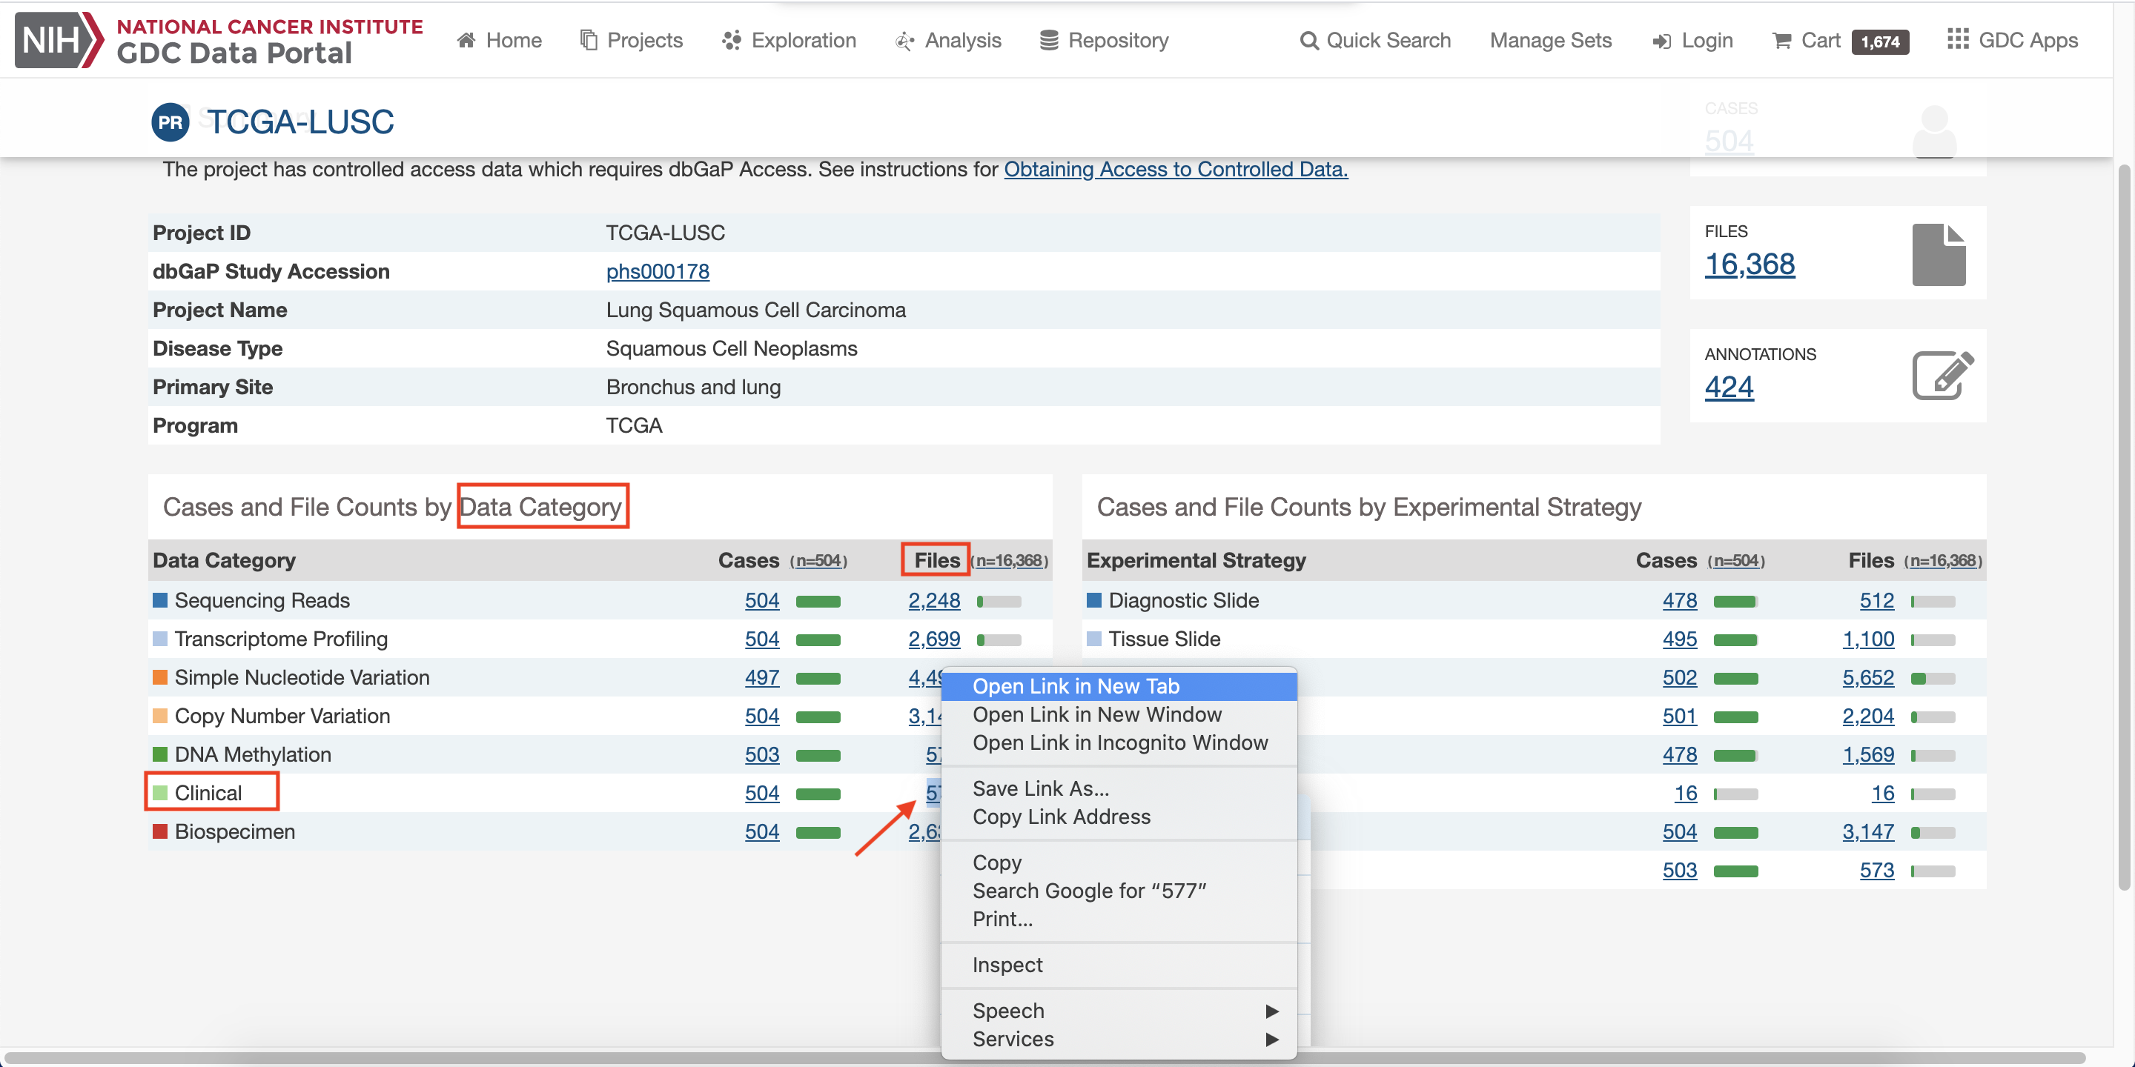
Task: Click the Lung Squamous Cell Carcinoma value
Action: tap(755, 310)
